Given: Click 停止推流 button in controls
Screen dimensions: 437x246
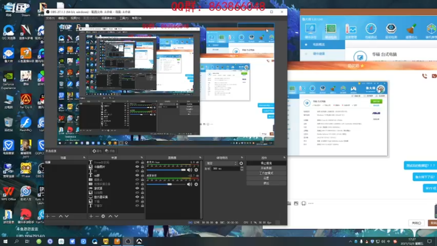Looking at the screenshot, I should pos(266,163).
